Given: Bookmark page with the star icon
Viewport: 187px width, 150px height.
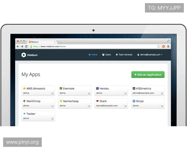Looking at the screenshot, I should point(159,46).
